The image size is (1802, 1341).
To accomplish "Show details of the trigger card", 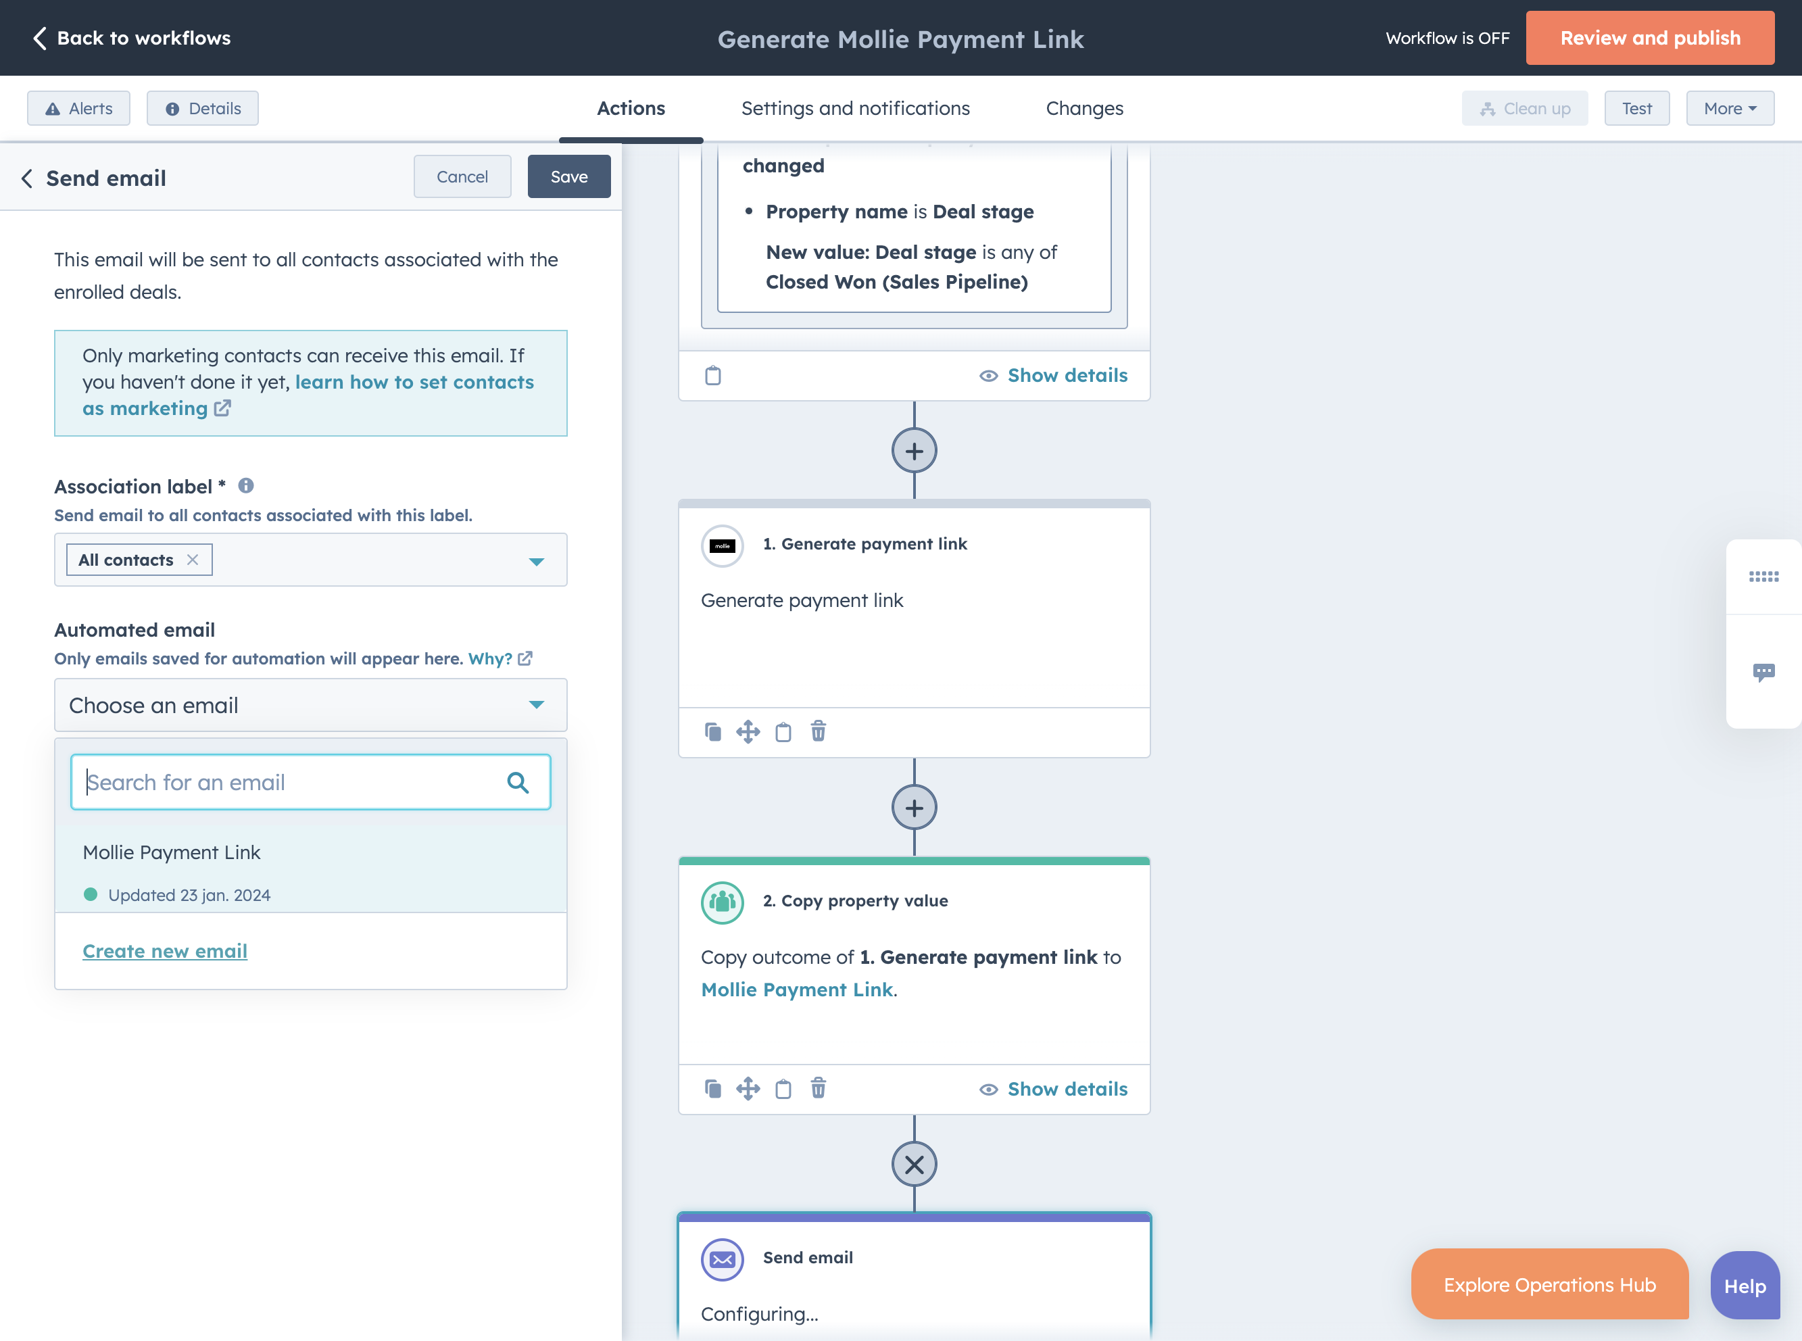I will [x=1054, y=375].
